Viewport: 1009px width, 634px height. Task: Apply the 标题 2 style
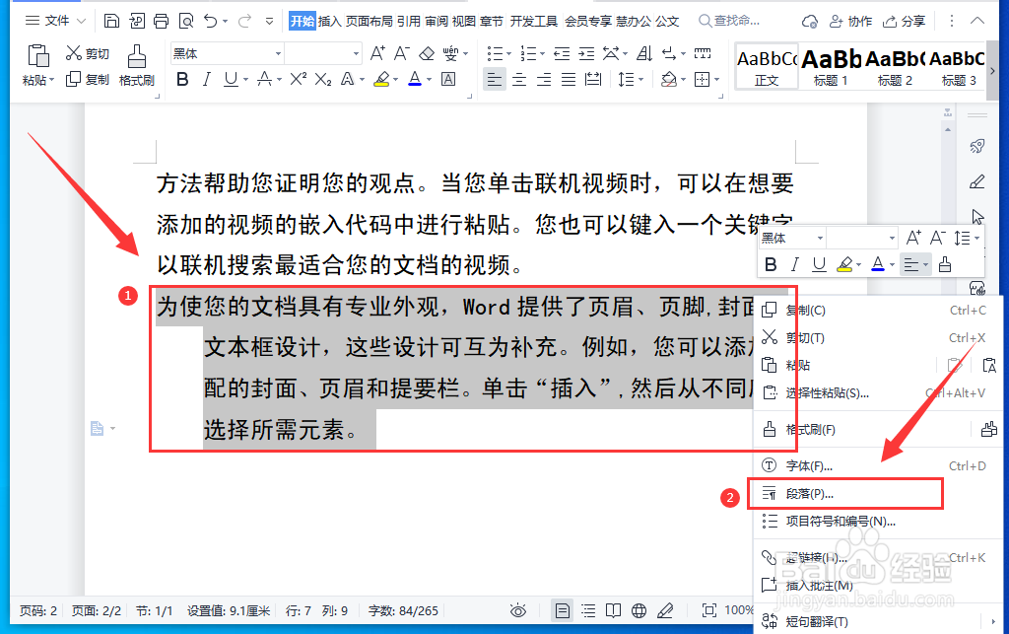click(x=895, y=67)
